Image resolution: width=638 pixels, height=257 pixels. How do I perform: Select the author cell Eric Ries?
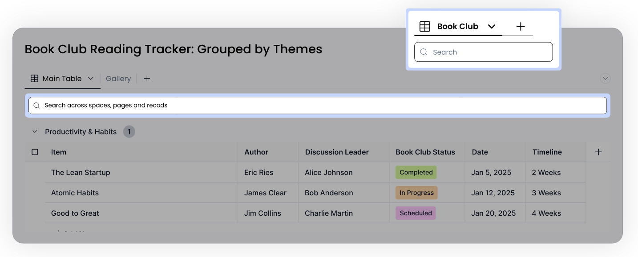pyautogui.click(x=259, y=172)
